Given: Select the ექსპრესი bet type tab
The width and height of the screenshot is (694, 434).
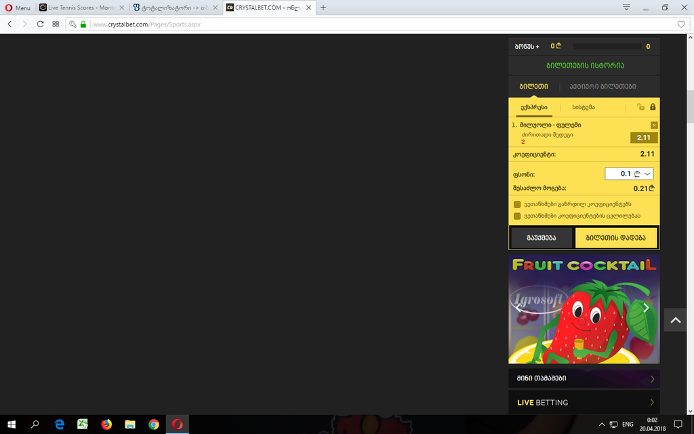Looking at the screenshot, I should (x=534, y=107).
